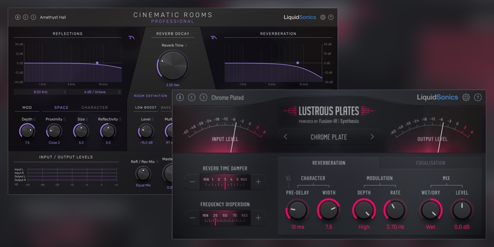Click the Rate knob
Image resolution: width=494 pixels, height=247 pixels.
pos(395,210)
